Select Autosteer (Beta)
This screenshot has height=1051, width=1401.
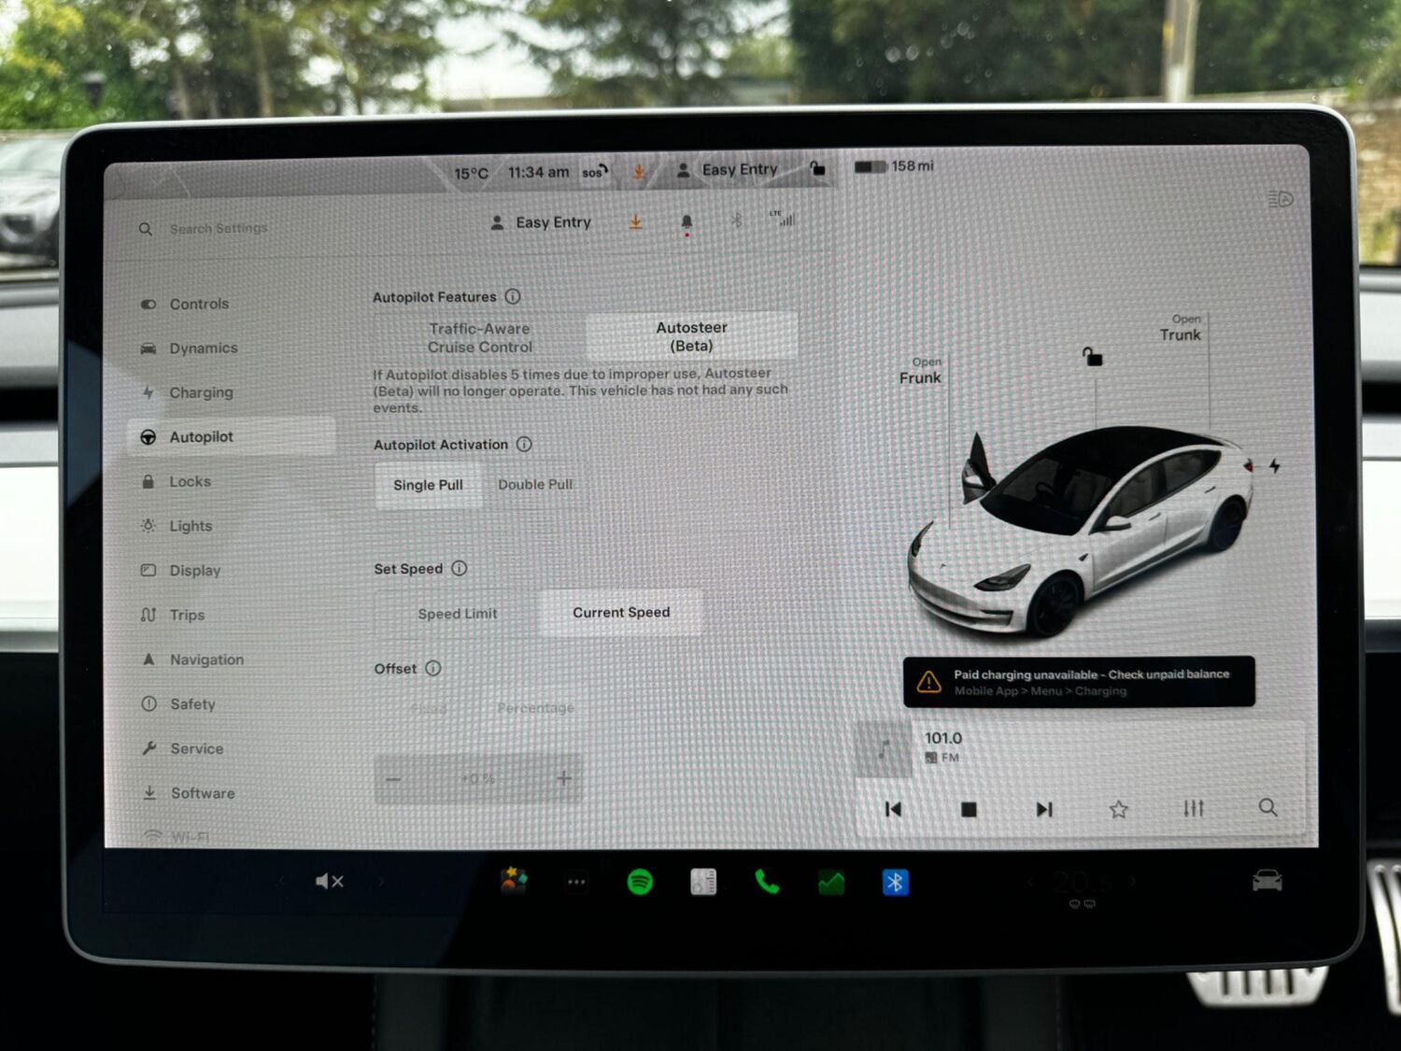(691, 336)
